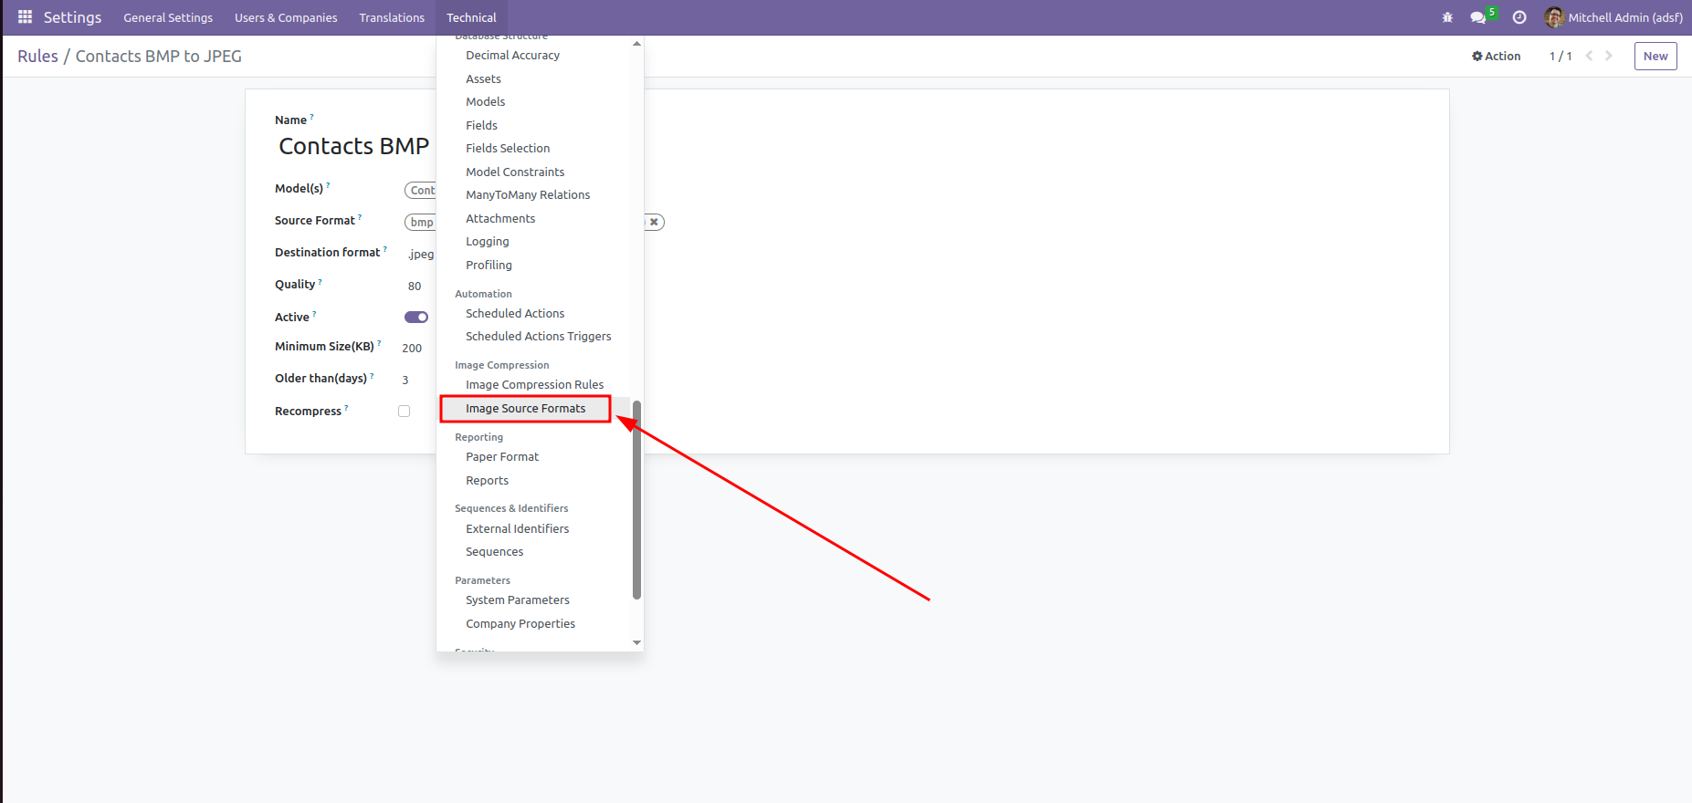Open System Parameters menu entry
Viewport: 1692px width, 803px height.
[518, 600]
